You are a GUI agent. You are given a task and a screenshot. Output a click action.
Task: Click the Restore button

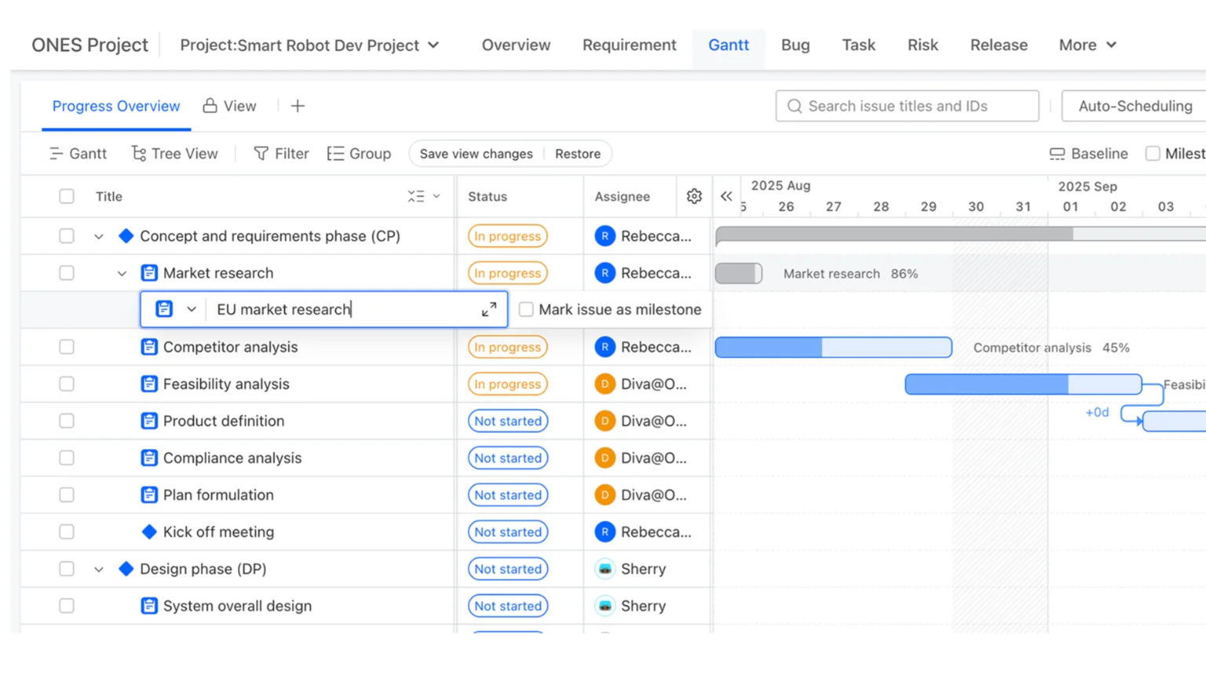tap(578, 154)
